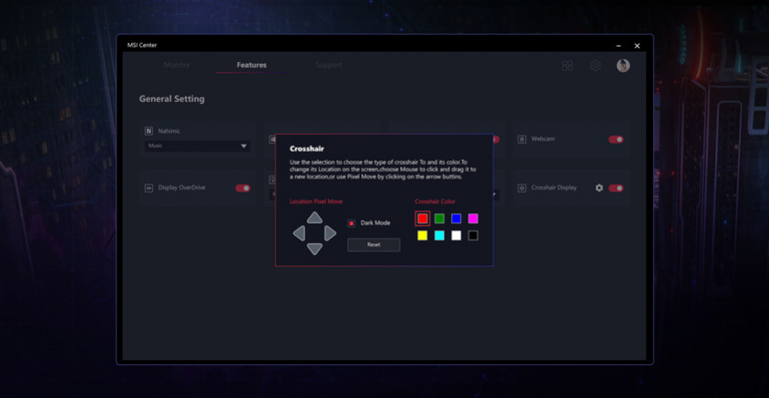The image size is (769, 398).
Task: Open the apps grid icon in header
Action: [568, 66]
